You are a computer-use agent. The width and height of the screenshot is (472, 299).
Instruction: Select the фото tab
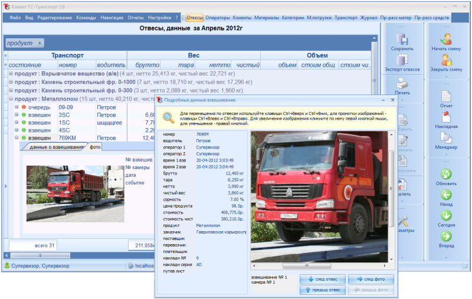click(95, 147)
